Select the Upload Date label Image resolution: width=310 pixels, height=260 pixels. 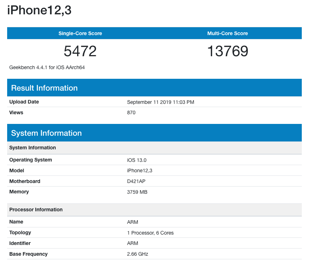coord(24,102)
